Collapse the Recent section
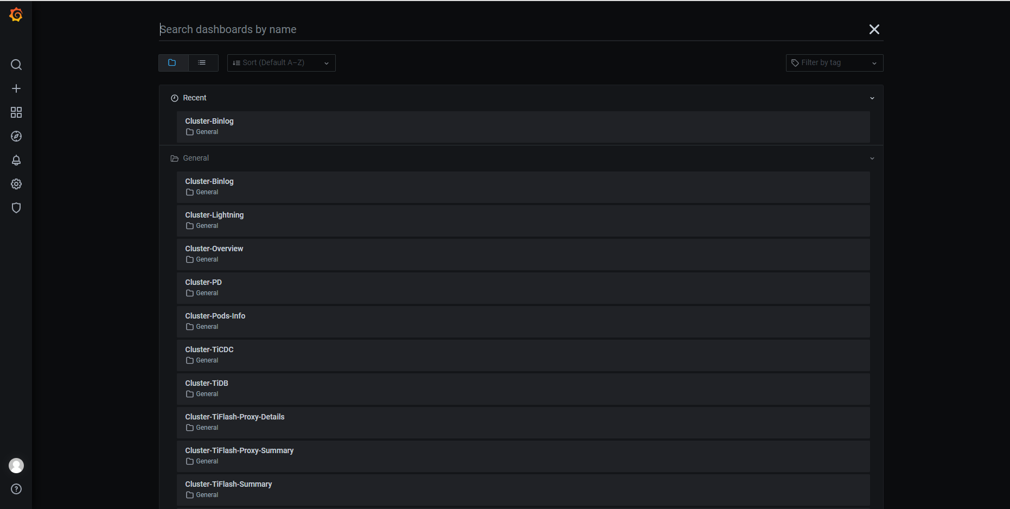This screenshot has height=509, width=1010. coord(872,98)
